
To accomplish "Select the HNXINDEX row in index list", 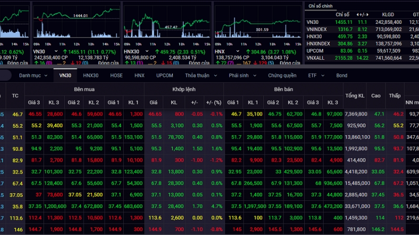I will point(362,44).
